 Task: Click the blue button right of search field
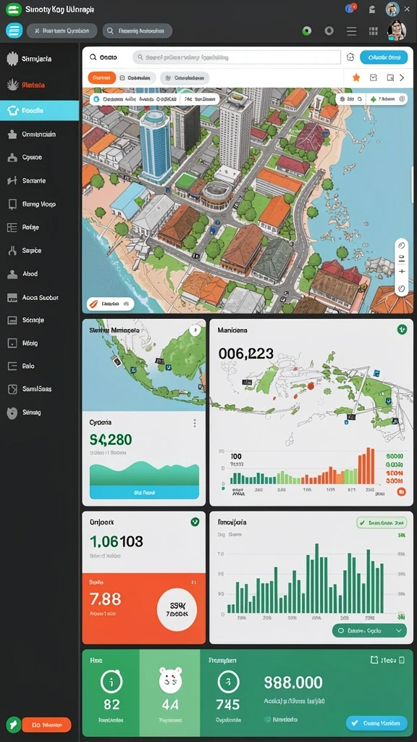pos(384,57)
